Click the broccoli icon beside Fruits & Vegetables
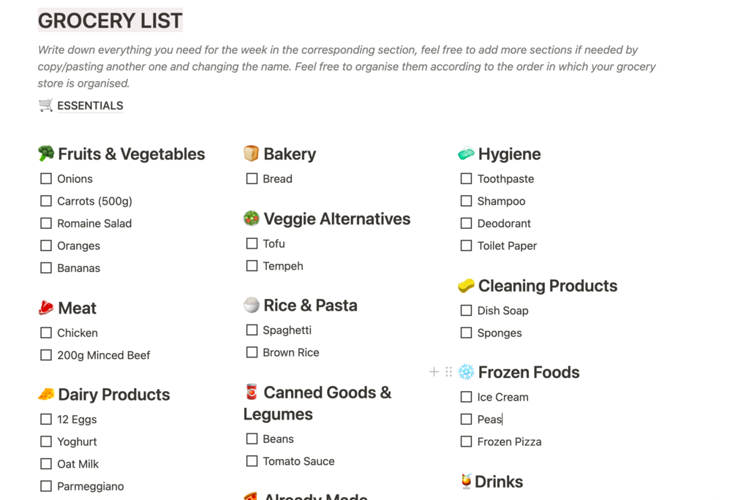Image resolution: width=735 pixels, height=500 pixels. (x=46, y=154)
